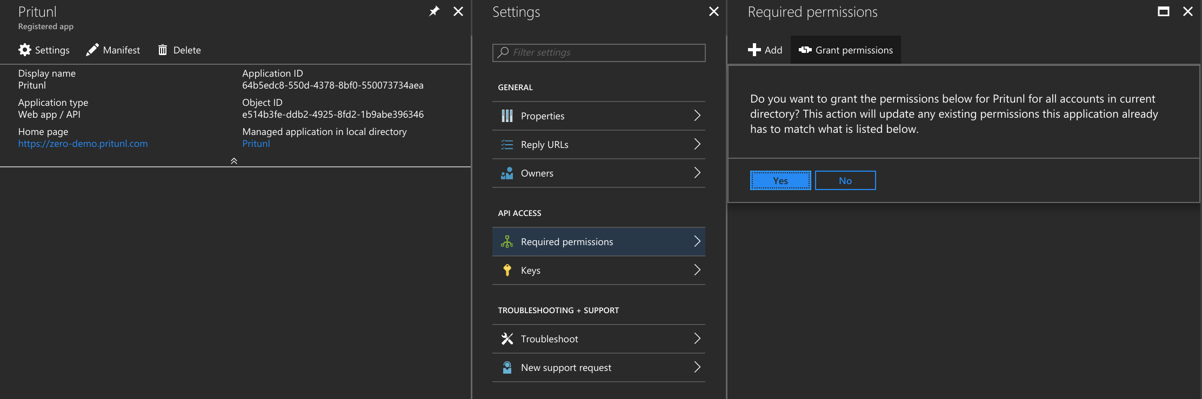Click the Filter settings search field
1202x399 pixels.
[x=599, y=52]
